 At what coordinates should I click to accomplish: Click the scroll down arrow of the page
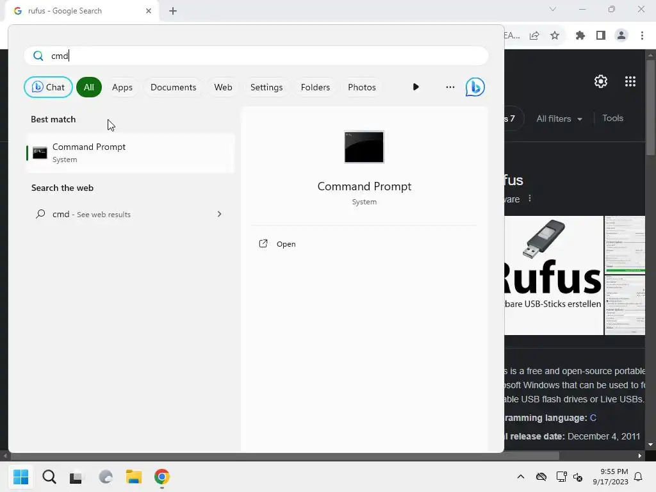pyautogui.click(x=650, y=445)
